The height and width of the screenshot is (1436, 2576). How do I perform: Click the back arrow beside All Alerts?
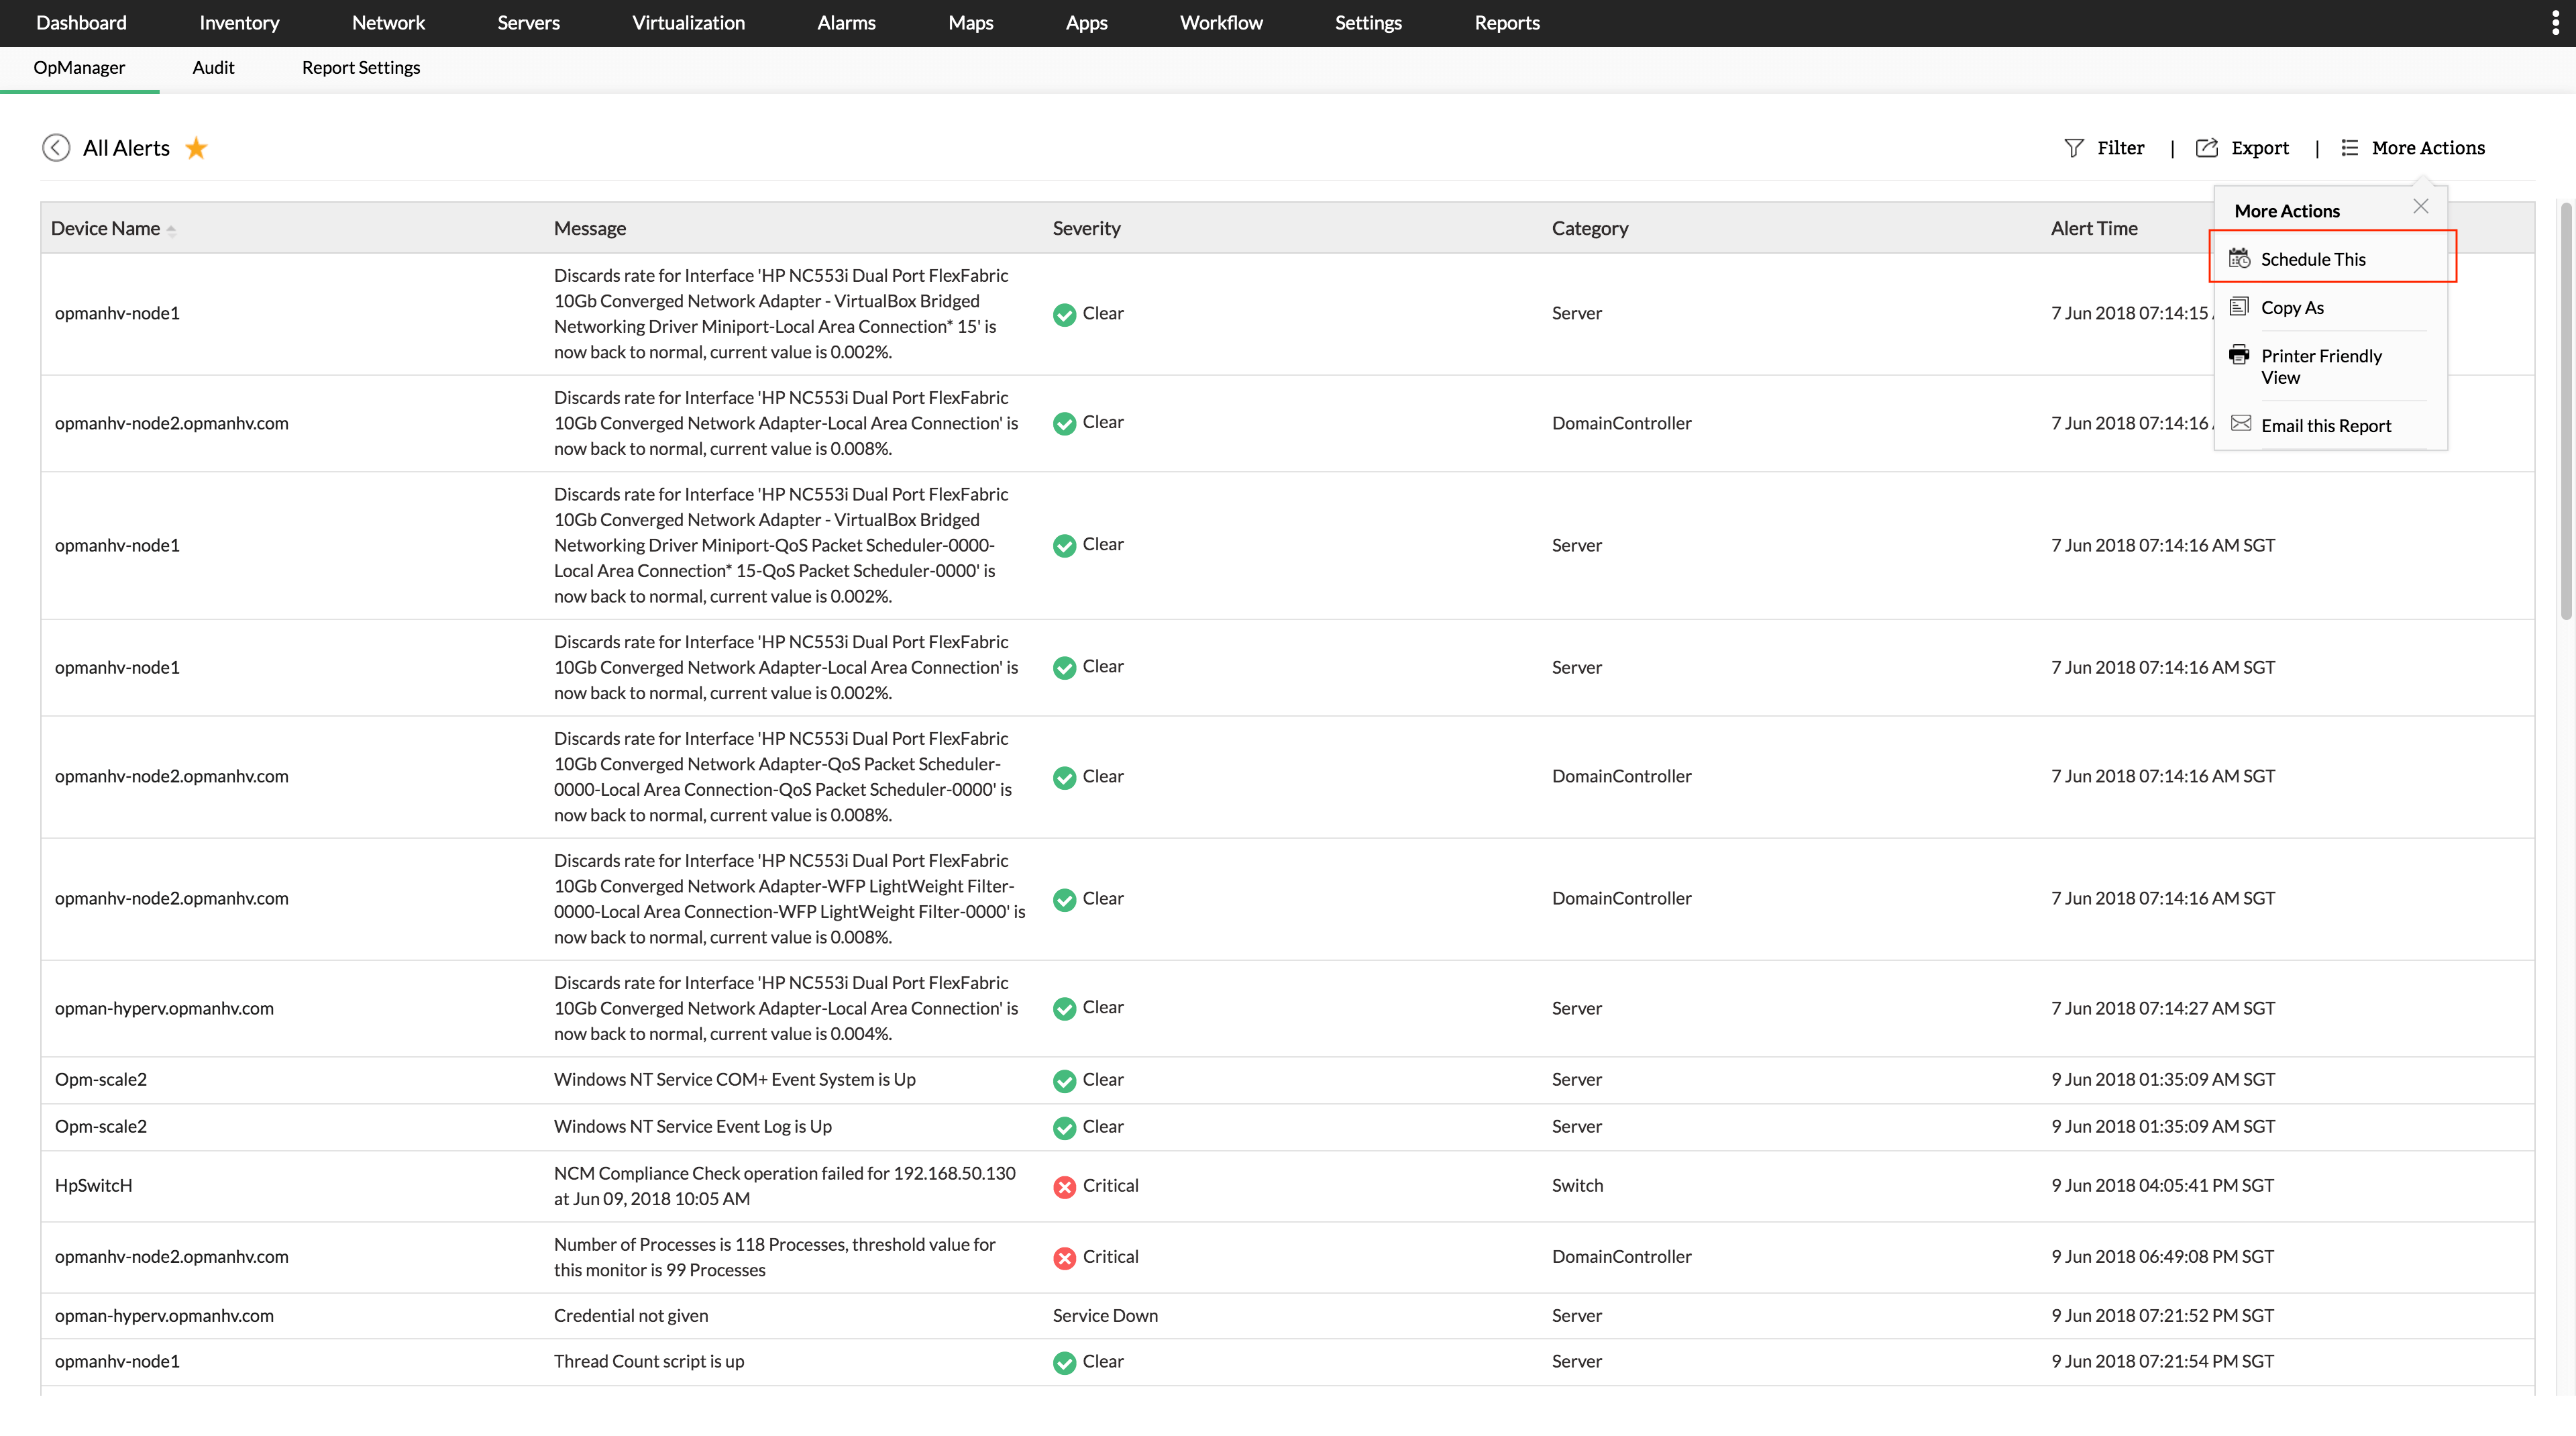pos(56,148)
